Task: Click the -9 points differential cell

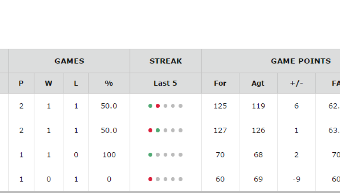Action: [x=296, y=179]
